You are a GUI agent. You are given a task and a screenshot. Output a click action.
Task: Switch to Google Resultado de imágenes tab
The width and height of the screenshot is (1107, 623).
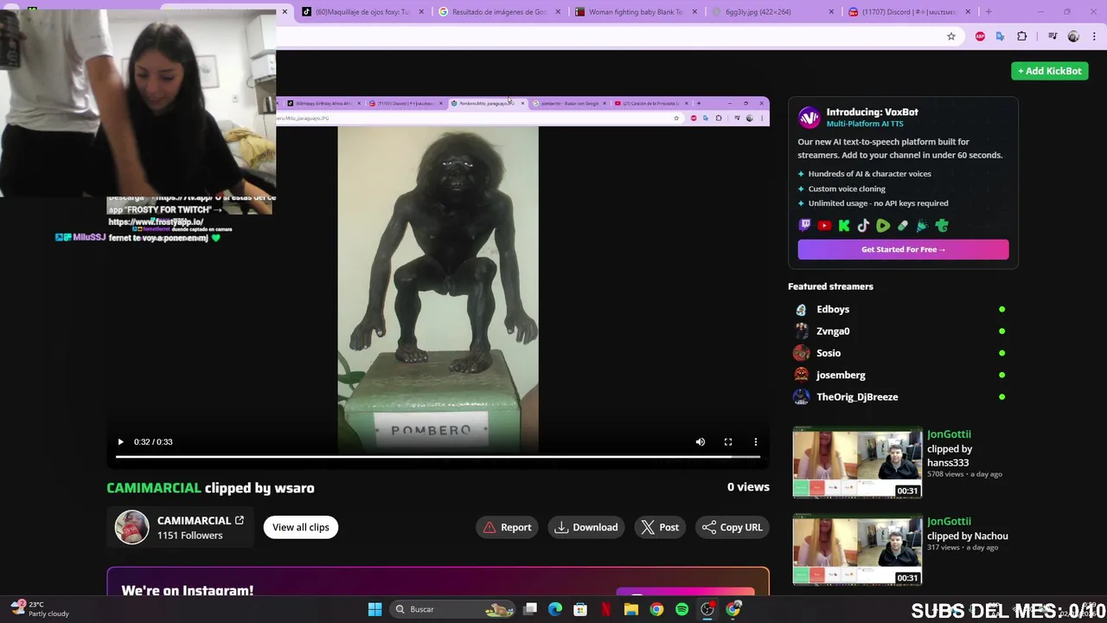[x=498, y=12]
